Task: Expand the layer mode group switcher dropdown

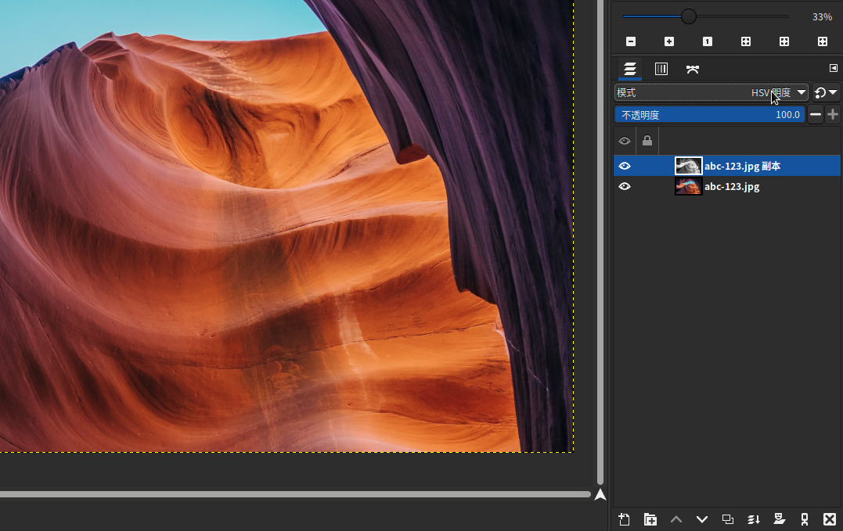Action: [x=826, y=93]
